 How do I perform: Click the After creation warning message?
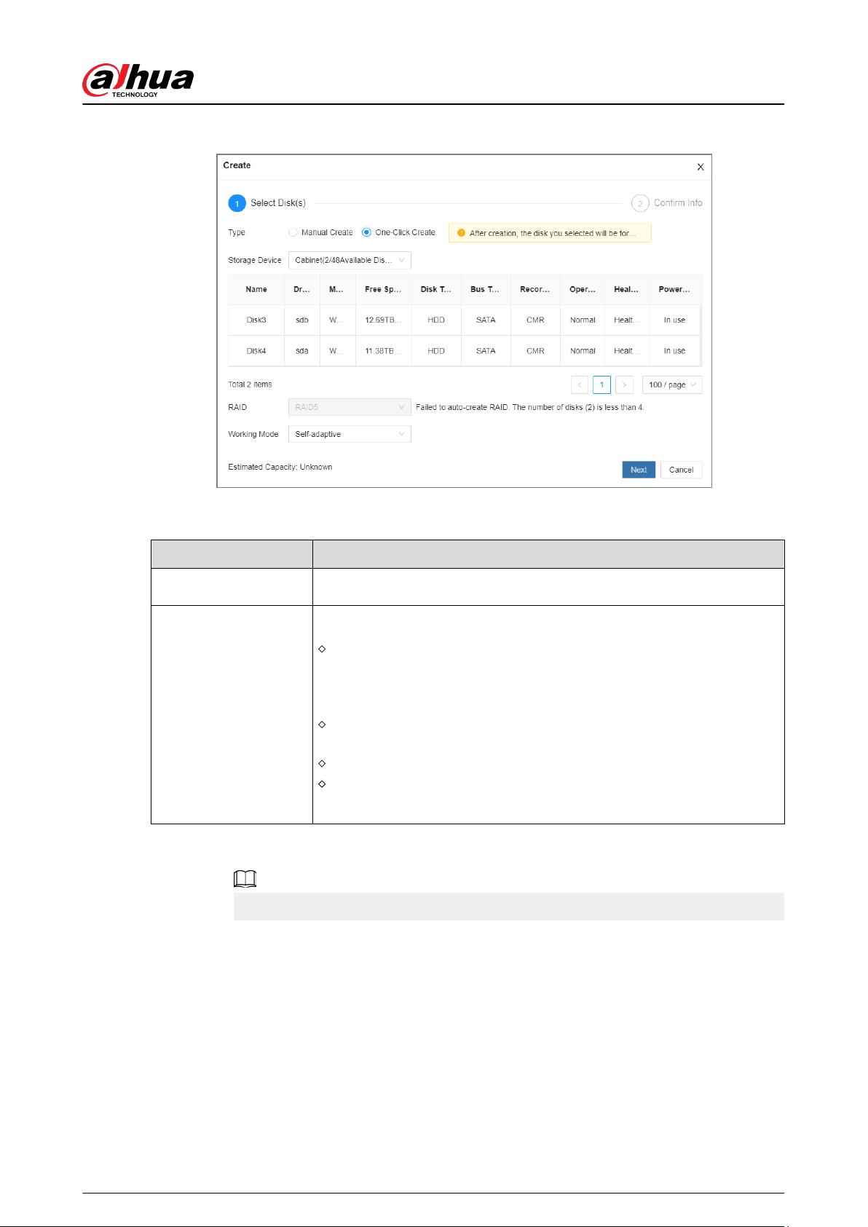pos(550,233)
